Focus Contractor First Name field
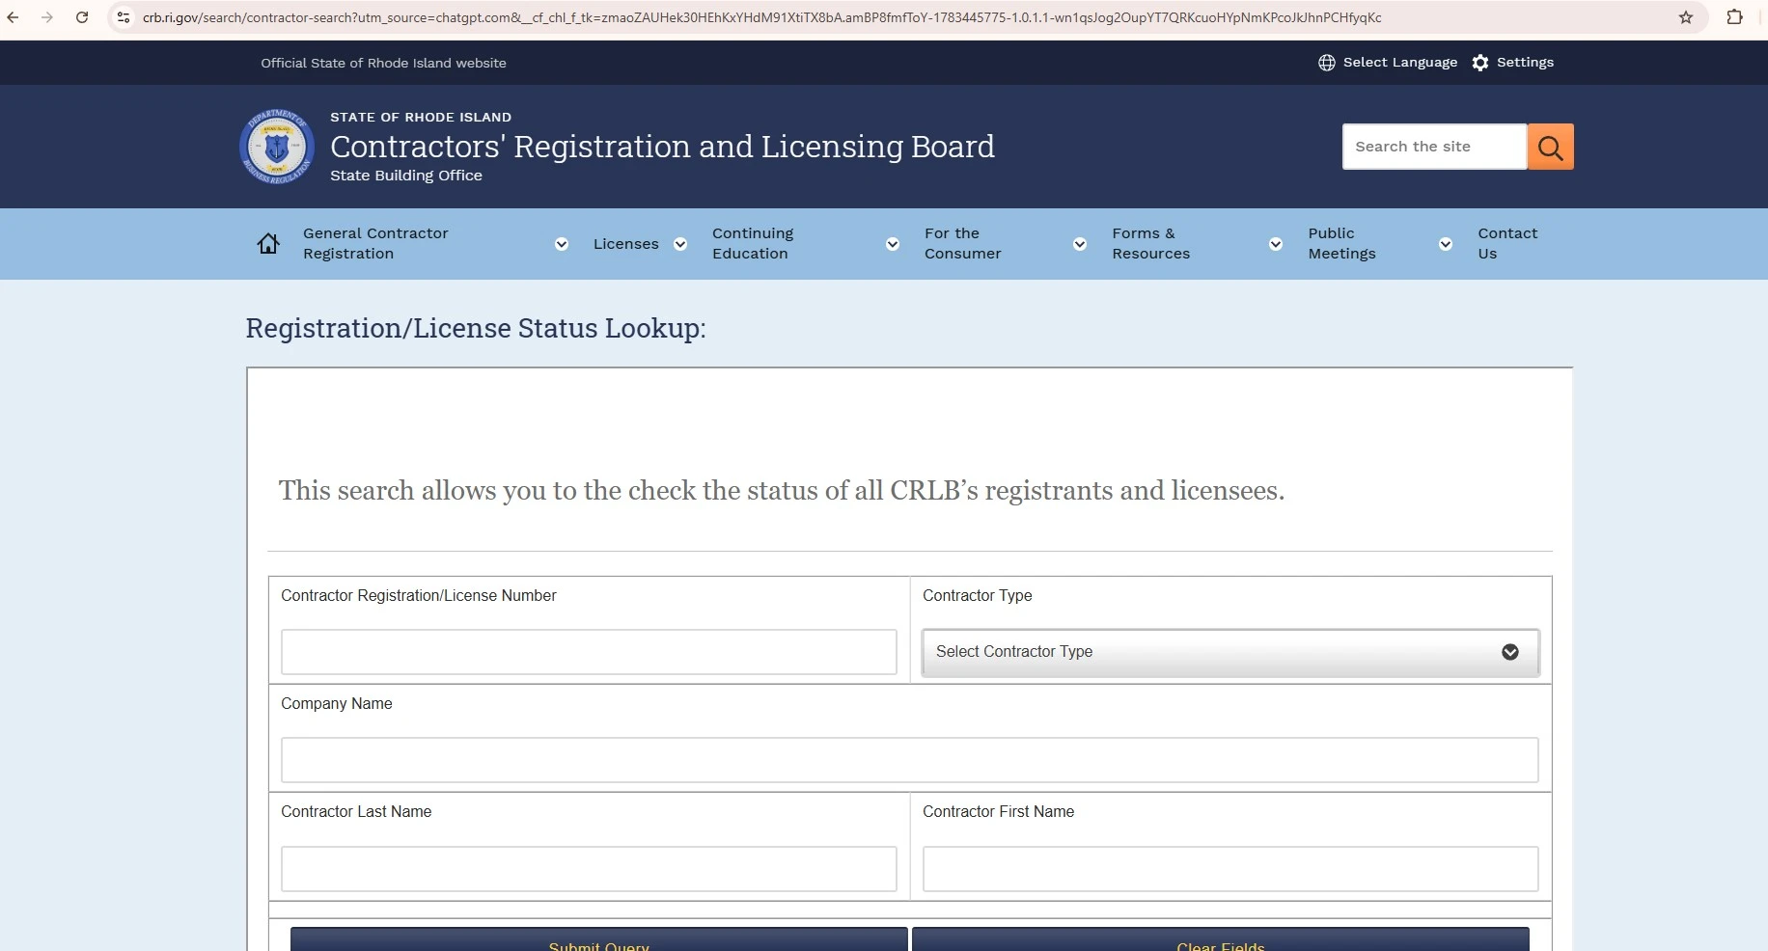Viewport: 1768px width, 951px height. click(x=1230, y=869)
